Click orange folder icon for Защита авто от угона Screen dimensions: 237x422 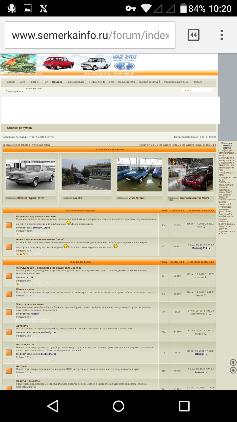click(x=9, y=312)
